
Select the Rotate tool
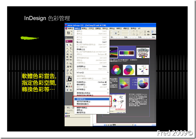coord(67,63)
